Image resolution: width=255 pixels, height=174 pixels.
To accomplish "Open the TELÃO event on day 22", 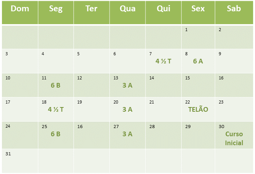I will (198, 109).
